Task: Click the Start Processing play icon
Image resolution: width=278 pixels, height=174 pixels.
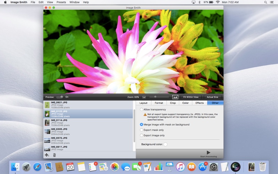Action: pyautogui.click(x=208, y=152)
